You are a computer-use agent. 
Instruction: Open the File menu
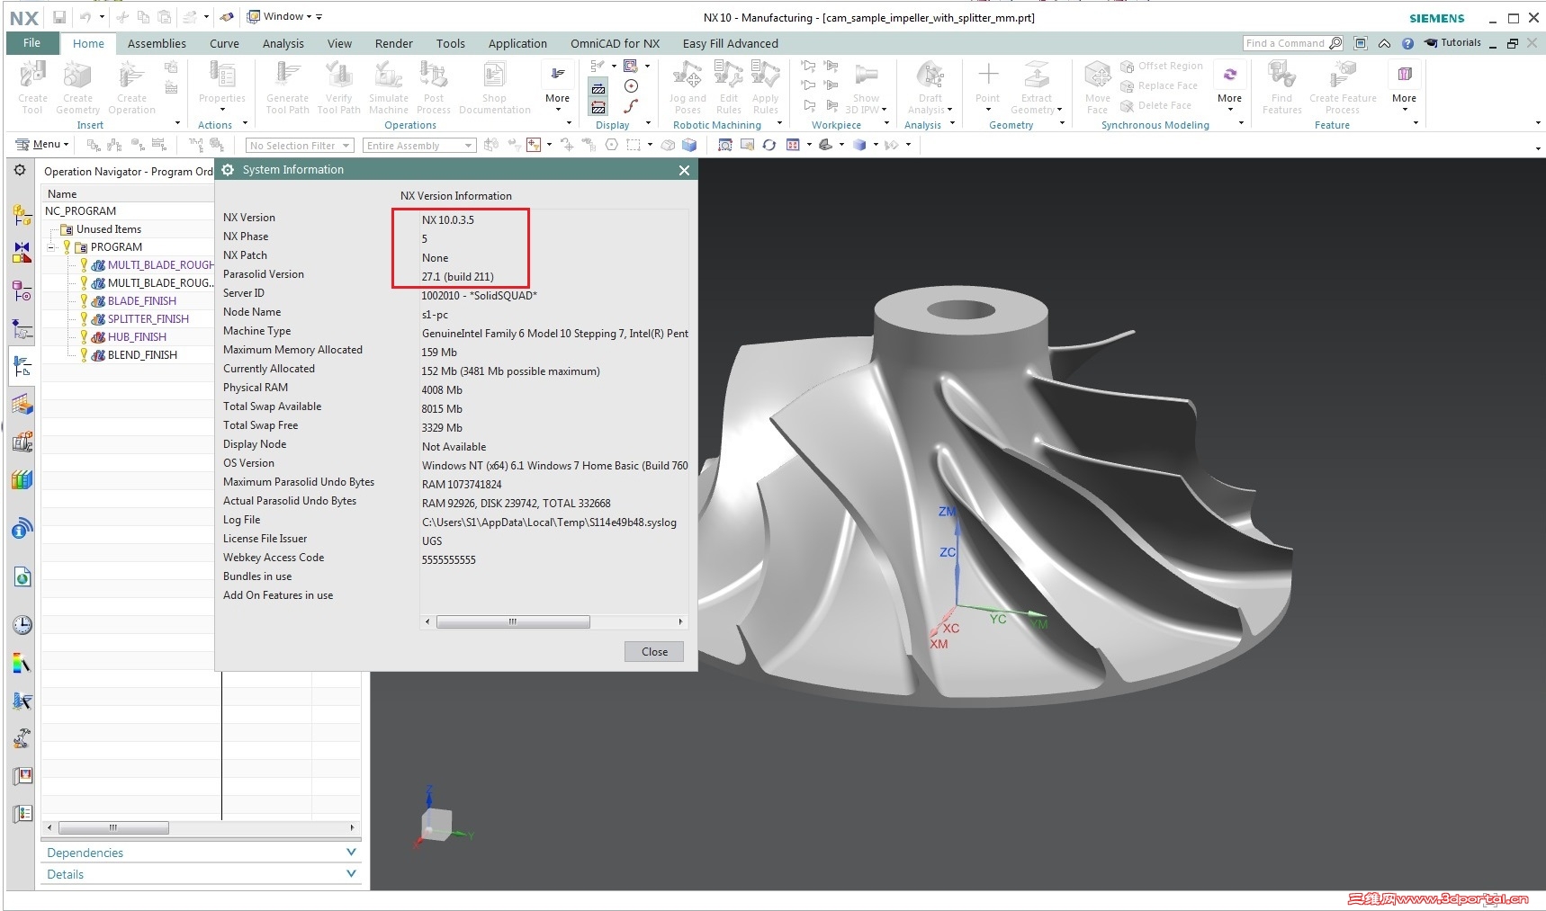(32, 43)
